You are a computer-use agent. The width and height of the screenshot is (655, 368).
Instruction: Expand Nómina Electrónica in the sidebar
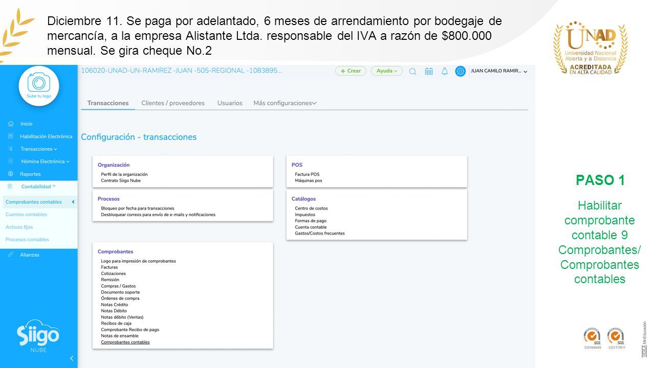pyautogui.click(x=45, y=162)
